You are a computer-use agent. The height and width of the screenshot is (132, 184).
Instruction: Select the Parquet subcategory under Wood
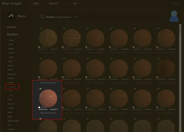tap(12, 87)
